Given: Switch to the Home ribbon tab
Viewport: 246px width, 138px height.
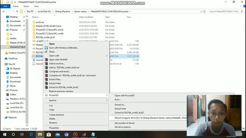Looking at the screenshot, I should [x=16, y=6].
